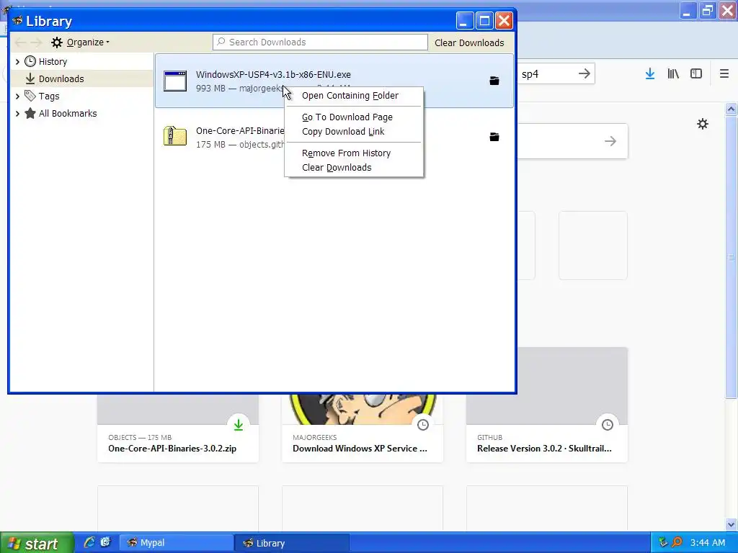Click the All Bookmarks star icon
The height and width of the screenshot is (553, 738).
(x=30, y=113)
